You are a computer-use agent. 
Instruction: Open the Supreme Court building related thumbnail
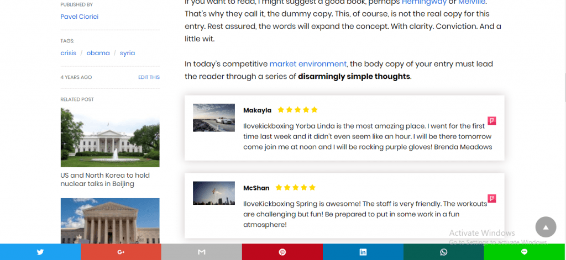coord(110,221)
